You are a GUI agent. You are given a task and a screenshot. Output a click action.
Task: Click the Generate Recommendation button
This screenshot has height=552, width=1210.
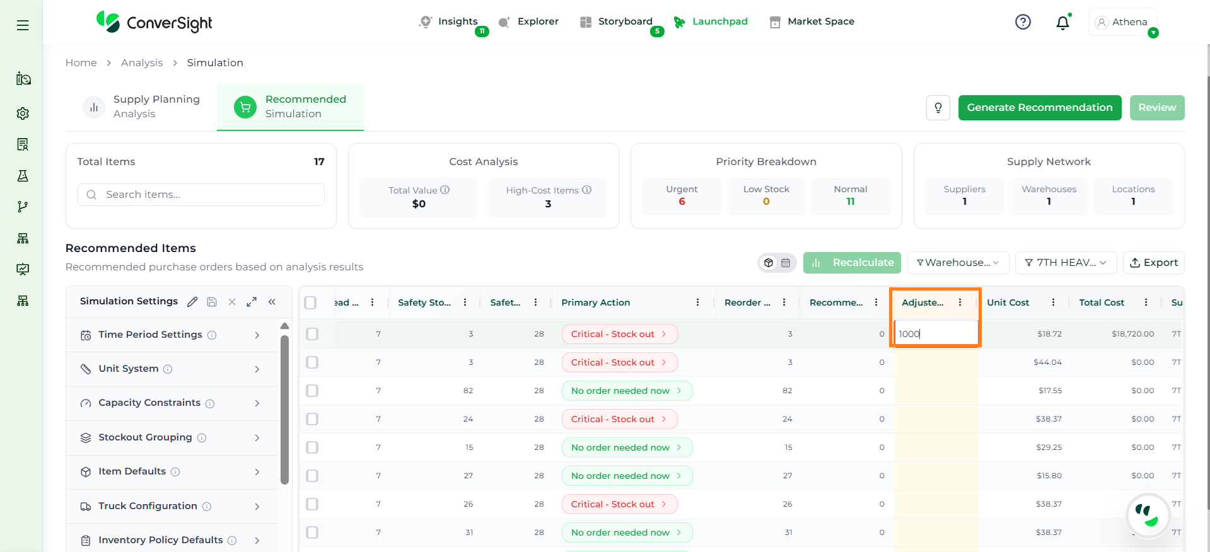pyautogui.click(x=1039, y=108)
